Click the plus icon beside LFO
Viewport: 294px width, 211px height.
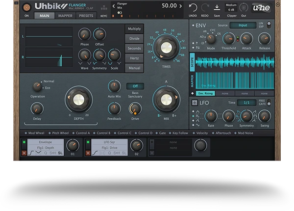194,103
